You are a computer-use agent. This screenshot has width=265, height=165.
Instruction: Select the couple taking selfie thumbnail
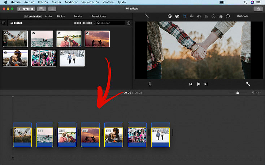click(x=69, y=39)
